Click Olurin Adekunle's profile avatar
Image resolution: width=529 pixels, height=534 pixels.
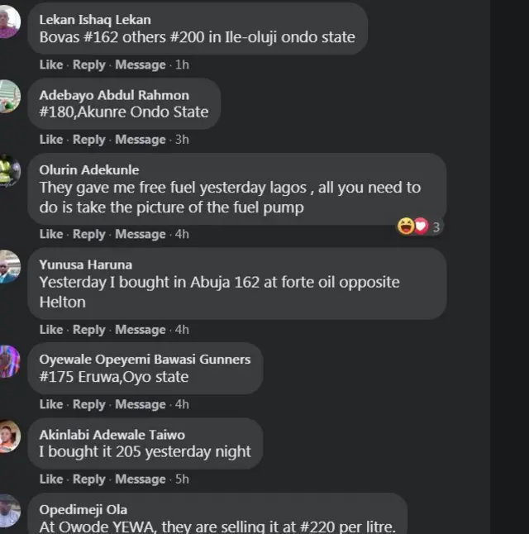(x=7, y=171)
